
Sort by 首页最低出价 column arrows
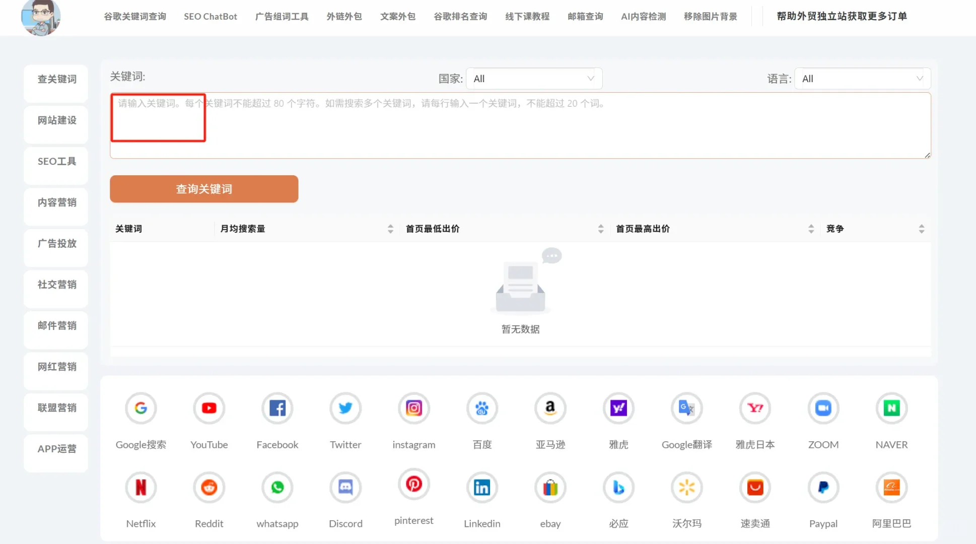point(601,229)
